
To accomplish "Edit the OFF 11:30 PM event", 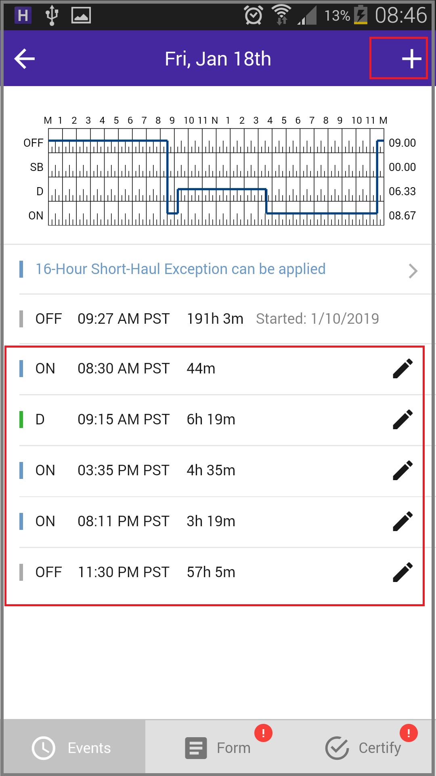I will click(x=402, y=572).
